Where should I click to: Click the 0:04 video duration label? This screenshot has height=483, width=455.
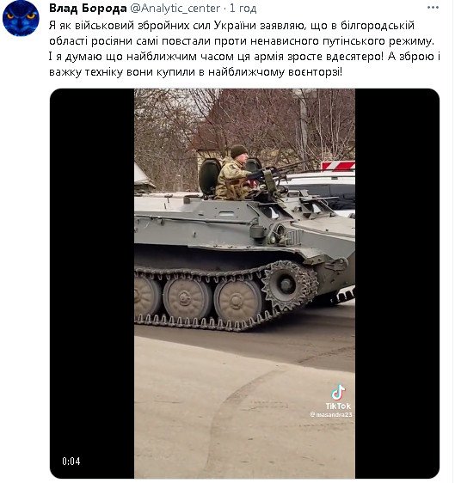(71, 462)
